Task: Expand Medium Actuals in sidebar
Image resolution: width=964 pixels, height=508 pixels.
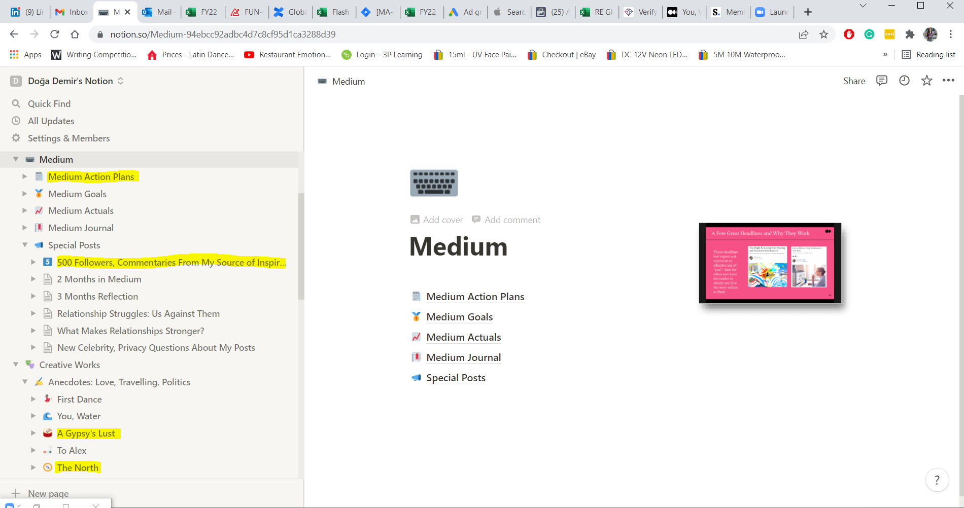Action: (24, 210)
